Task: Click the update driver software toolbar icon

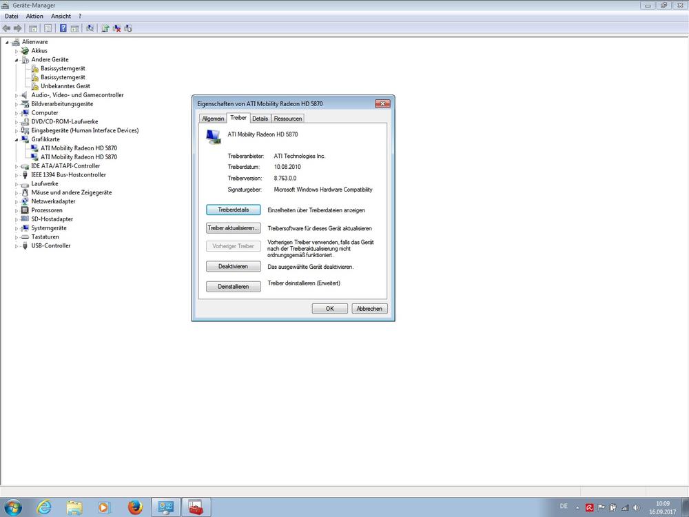Action: coord(105,28)
